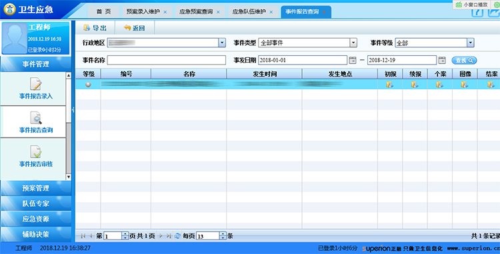
Task: Click into the 事件名称 input field
Action: point(167,60)
